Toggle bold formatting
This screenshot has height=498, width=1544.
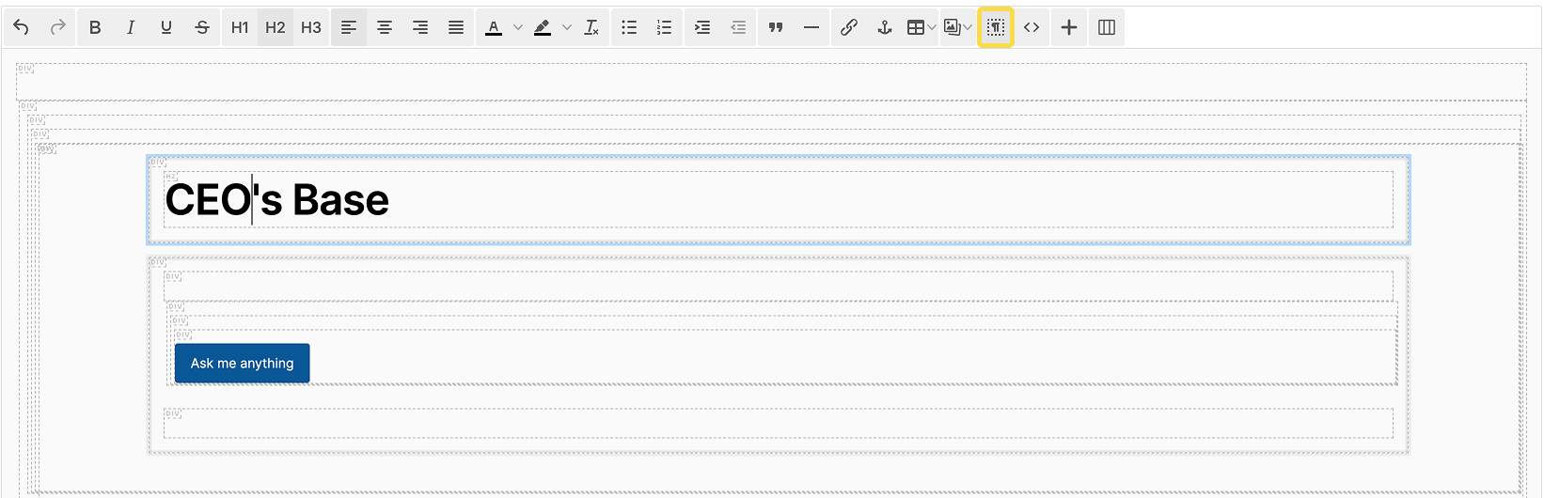click(95, 27)
